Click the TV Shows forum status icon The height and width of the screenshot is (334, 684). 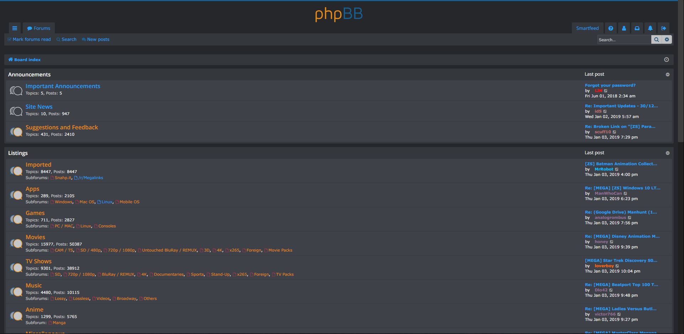point(16,268)
